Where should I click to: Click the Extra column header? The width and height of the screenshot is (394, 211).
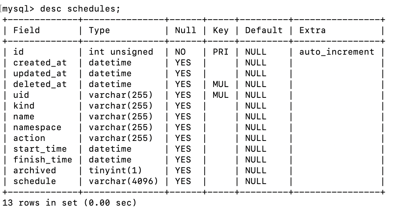pyautogui.click(x=312, y=30)
